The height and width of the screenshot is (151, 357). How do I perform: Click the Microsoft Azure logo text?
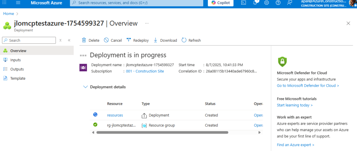[x=46, y=3]
